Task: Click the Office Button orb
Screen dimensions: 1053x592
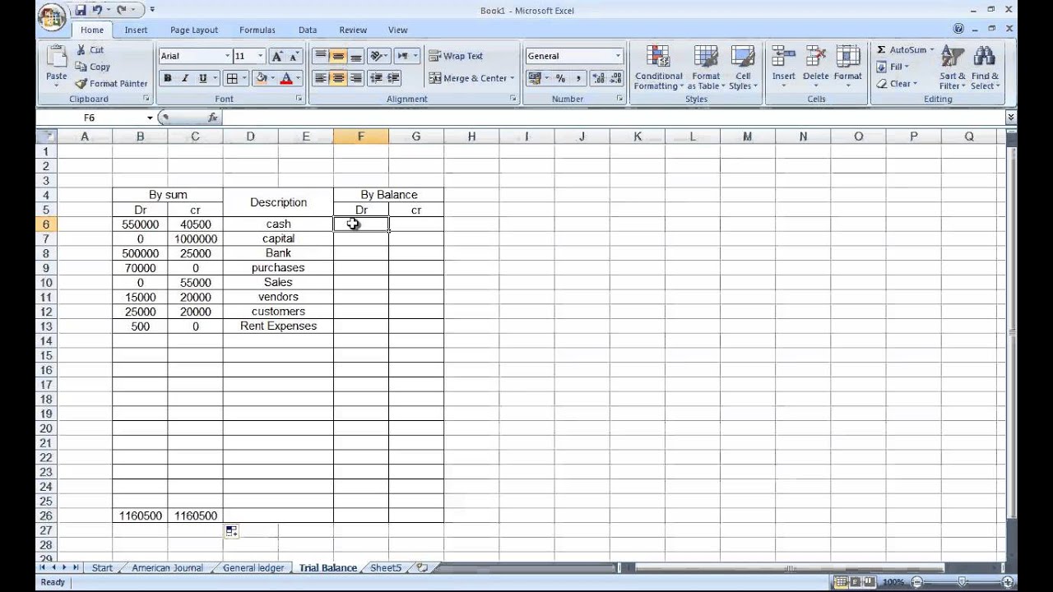Action: click(x=51, y=17)
